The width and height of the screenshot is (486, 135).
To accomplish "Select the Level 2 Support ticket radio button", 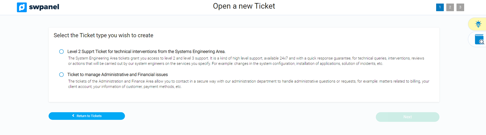I will 61,52.
